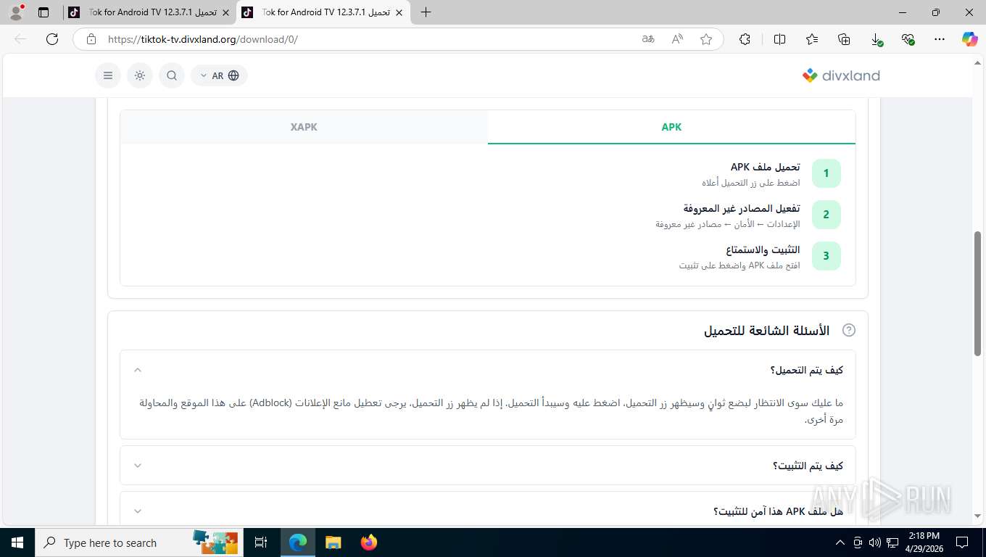The width and height of the screenshot is (986, 557).
Task: Select the APK tab
Action: [x=671, y=127]
